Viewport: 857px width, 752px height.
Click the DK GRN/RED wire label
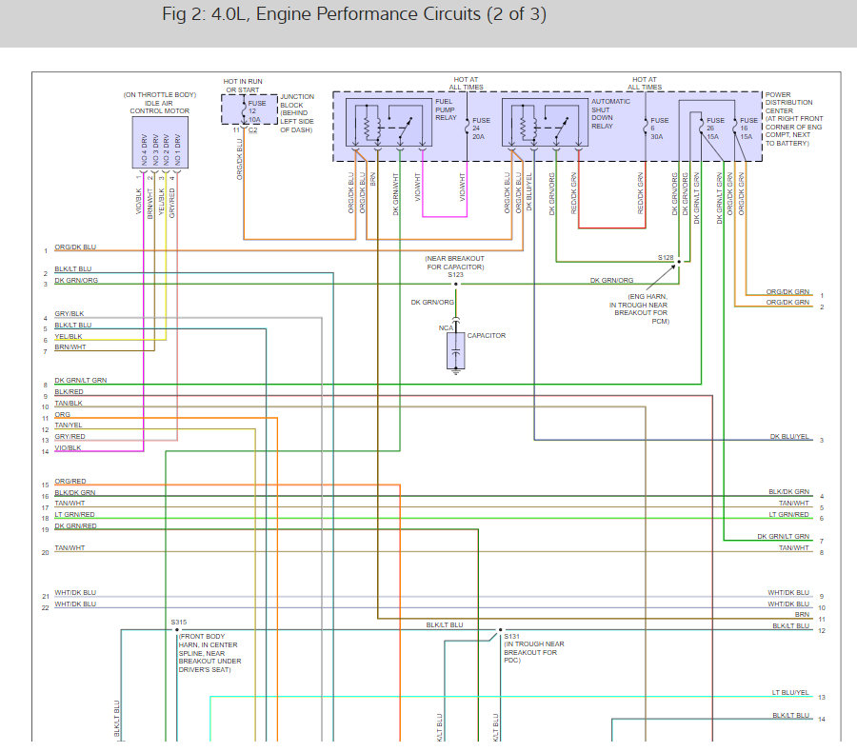pos(75,526)
